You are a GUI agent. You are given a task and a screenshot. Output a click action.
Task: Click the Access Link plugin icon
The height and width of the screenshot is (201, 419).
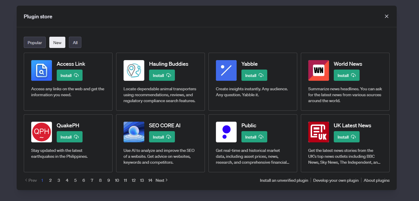[x=42, y=70]
